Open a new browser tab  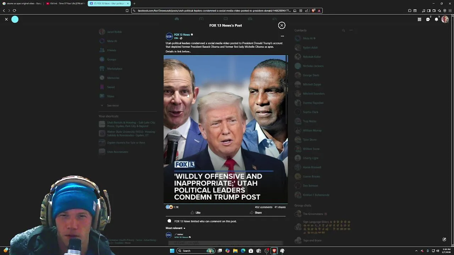pyautogui.click(x=134, y=4)
